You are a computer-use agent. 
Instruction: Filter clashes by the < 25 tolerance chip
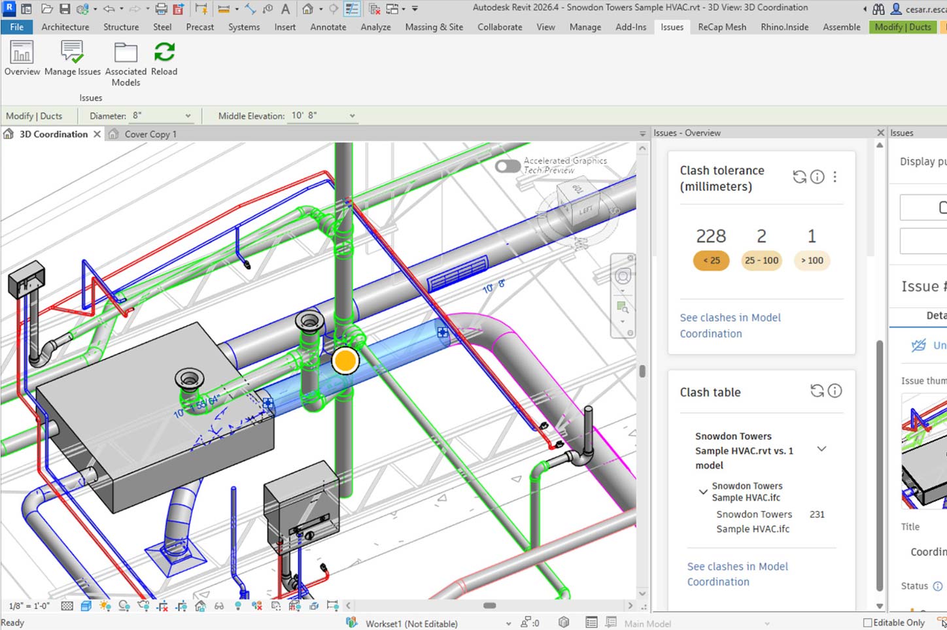pyautogui.click(x=711, y=260)
